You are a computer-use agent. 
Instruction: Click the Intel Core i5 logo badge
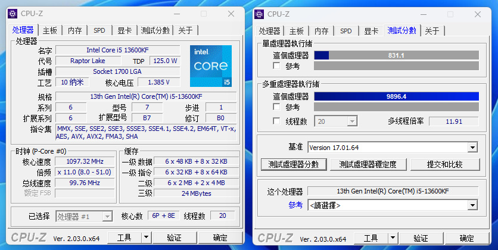211,65
